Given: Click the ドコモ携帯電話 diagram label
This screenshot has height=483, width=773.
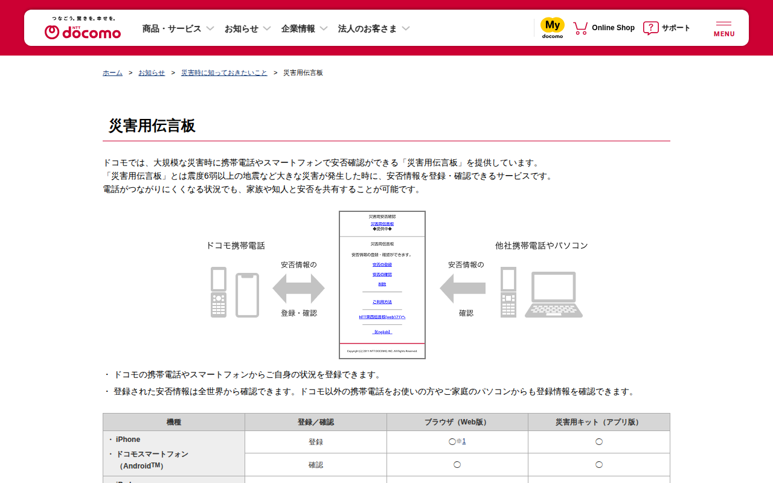Looking at the screenshot, I should click(236, 246).
